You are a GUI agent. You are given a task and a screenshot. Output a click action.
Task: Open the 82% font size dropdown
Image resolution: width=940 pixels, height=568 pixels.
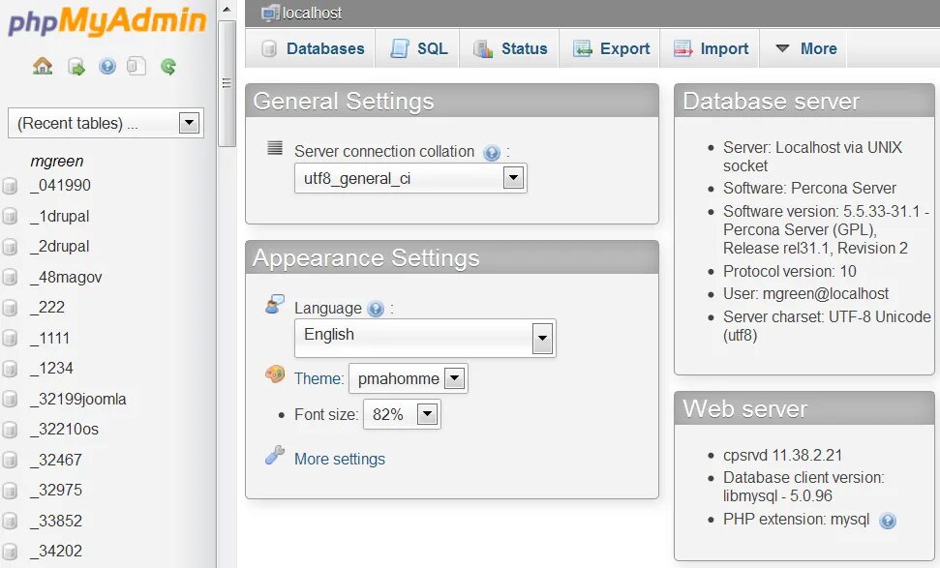(427, 415)
